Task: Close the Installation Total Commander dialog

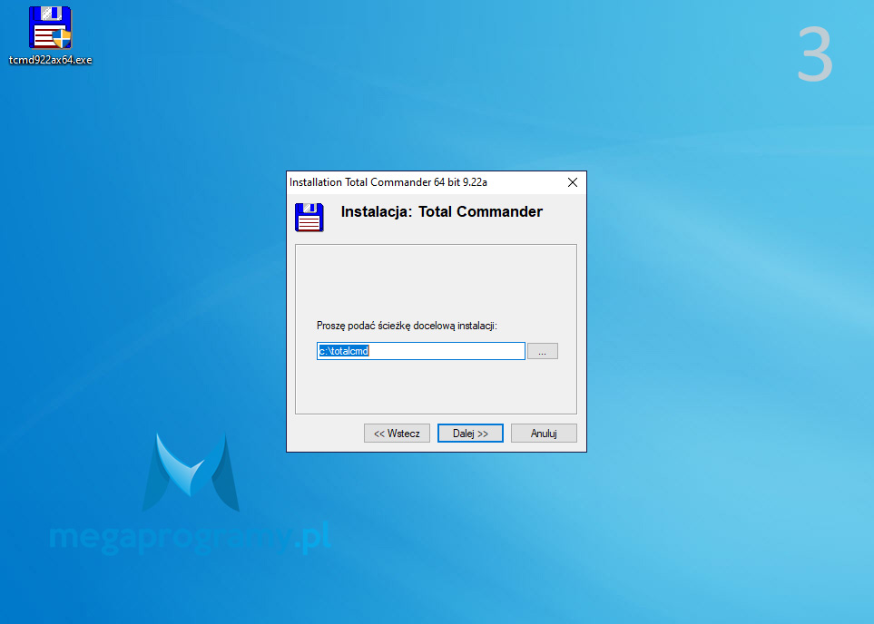Action: coord(573,182)
